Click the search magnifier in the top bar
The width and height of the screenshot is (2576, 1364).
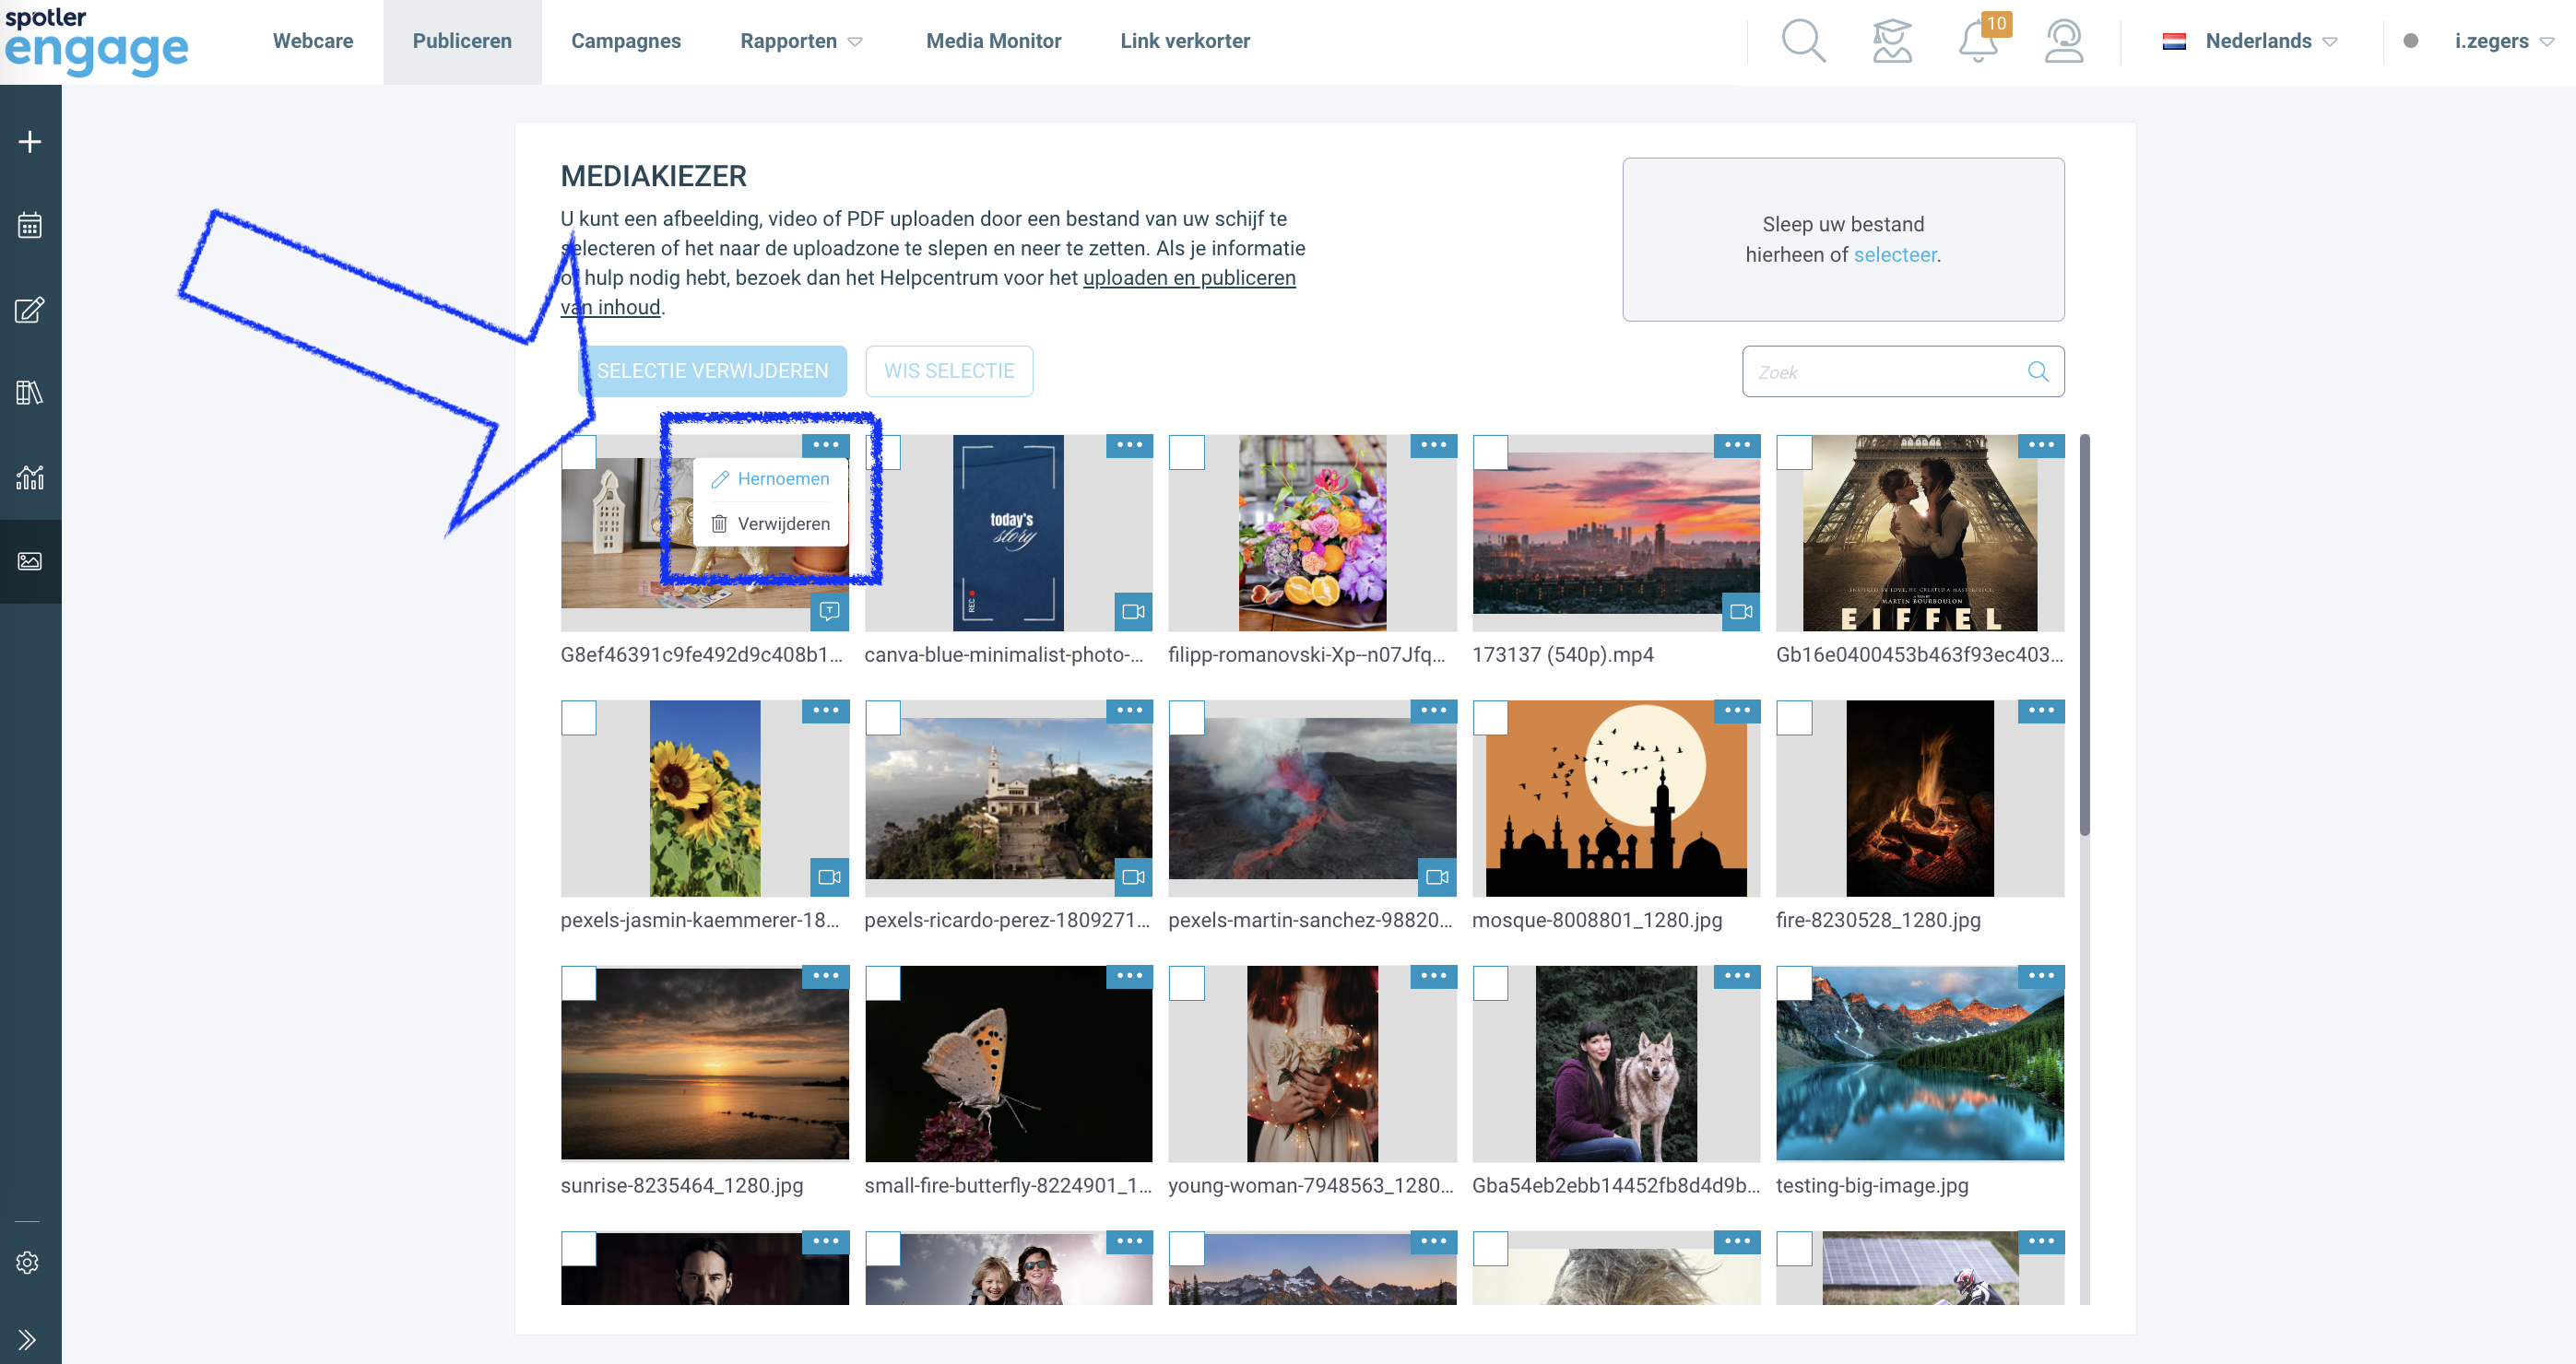tap(1803, 41)
